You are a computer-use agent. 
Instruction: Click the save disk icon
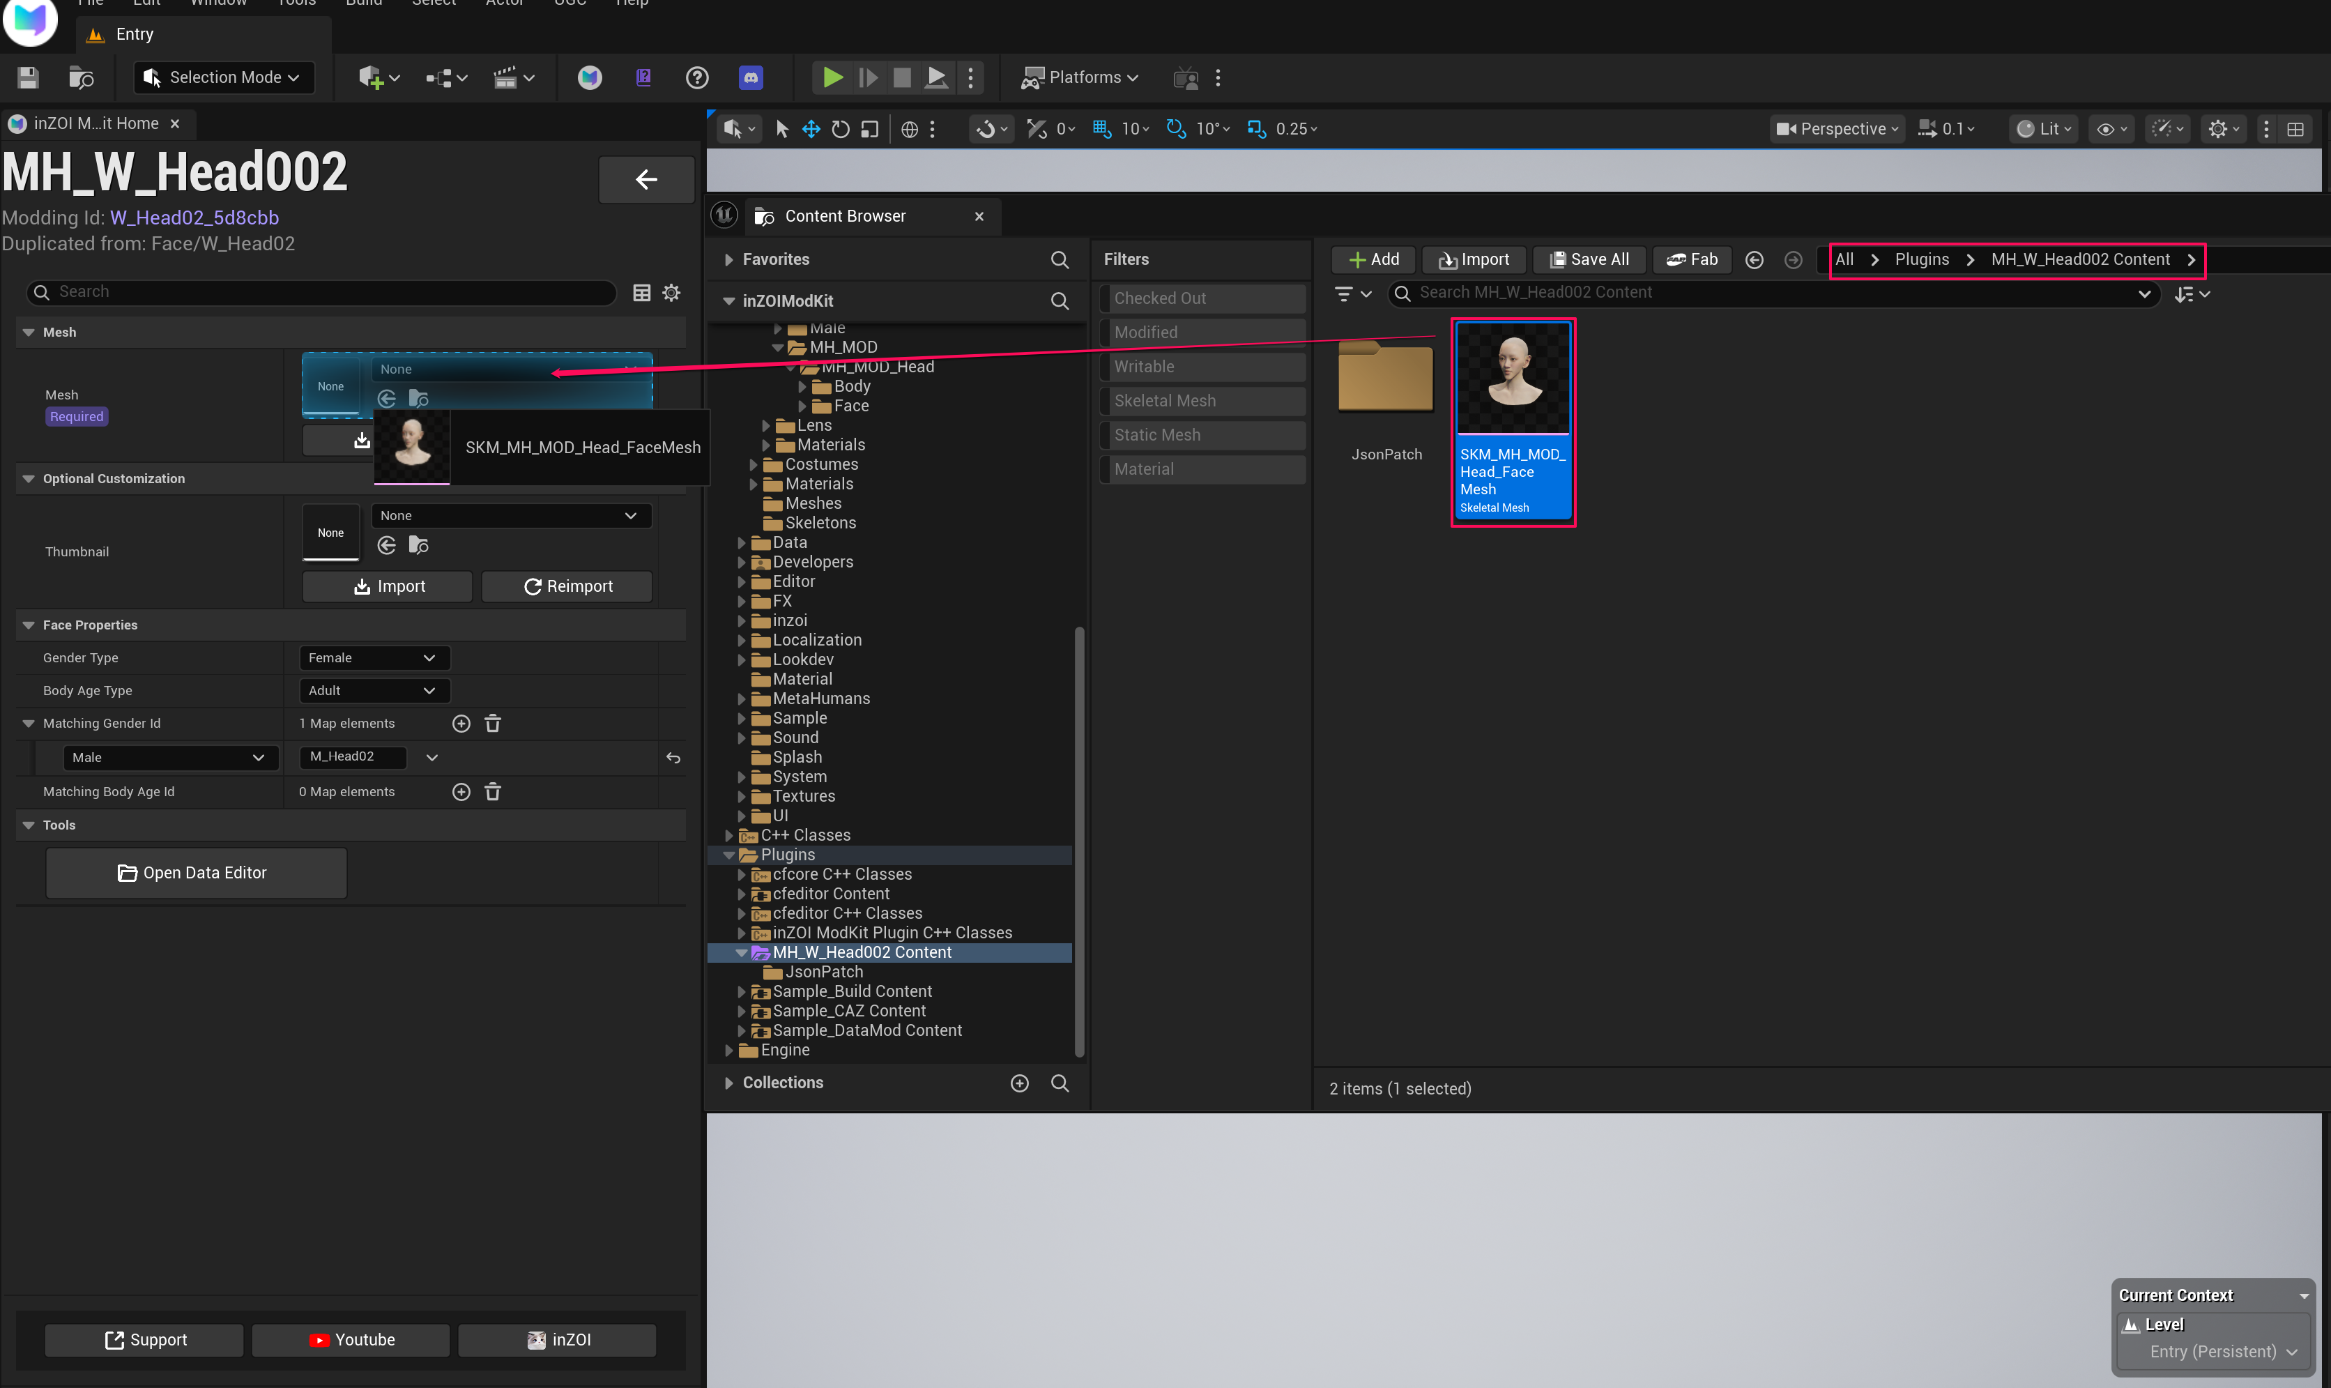tap(28, 77)
